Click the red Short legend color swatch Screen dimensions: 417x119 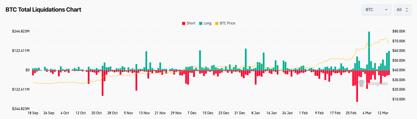(184, 23)
